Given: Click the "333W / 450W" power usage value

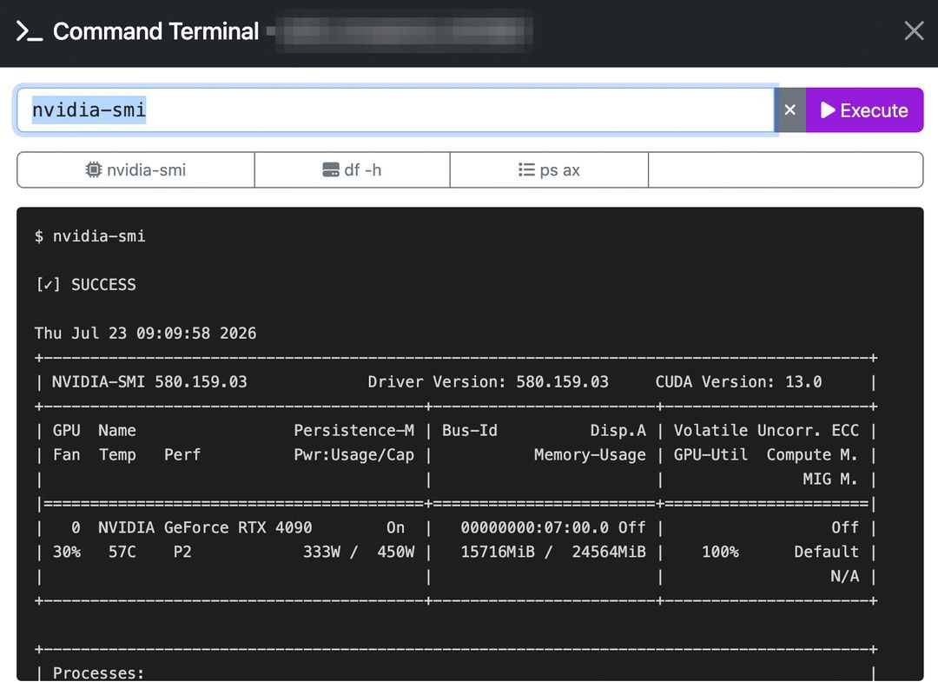Looking at the screenshot, I should 359,552.
